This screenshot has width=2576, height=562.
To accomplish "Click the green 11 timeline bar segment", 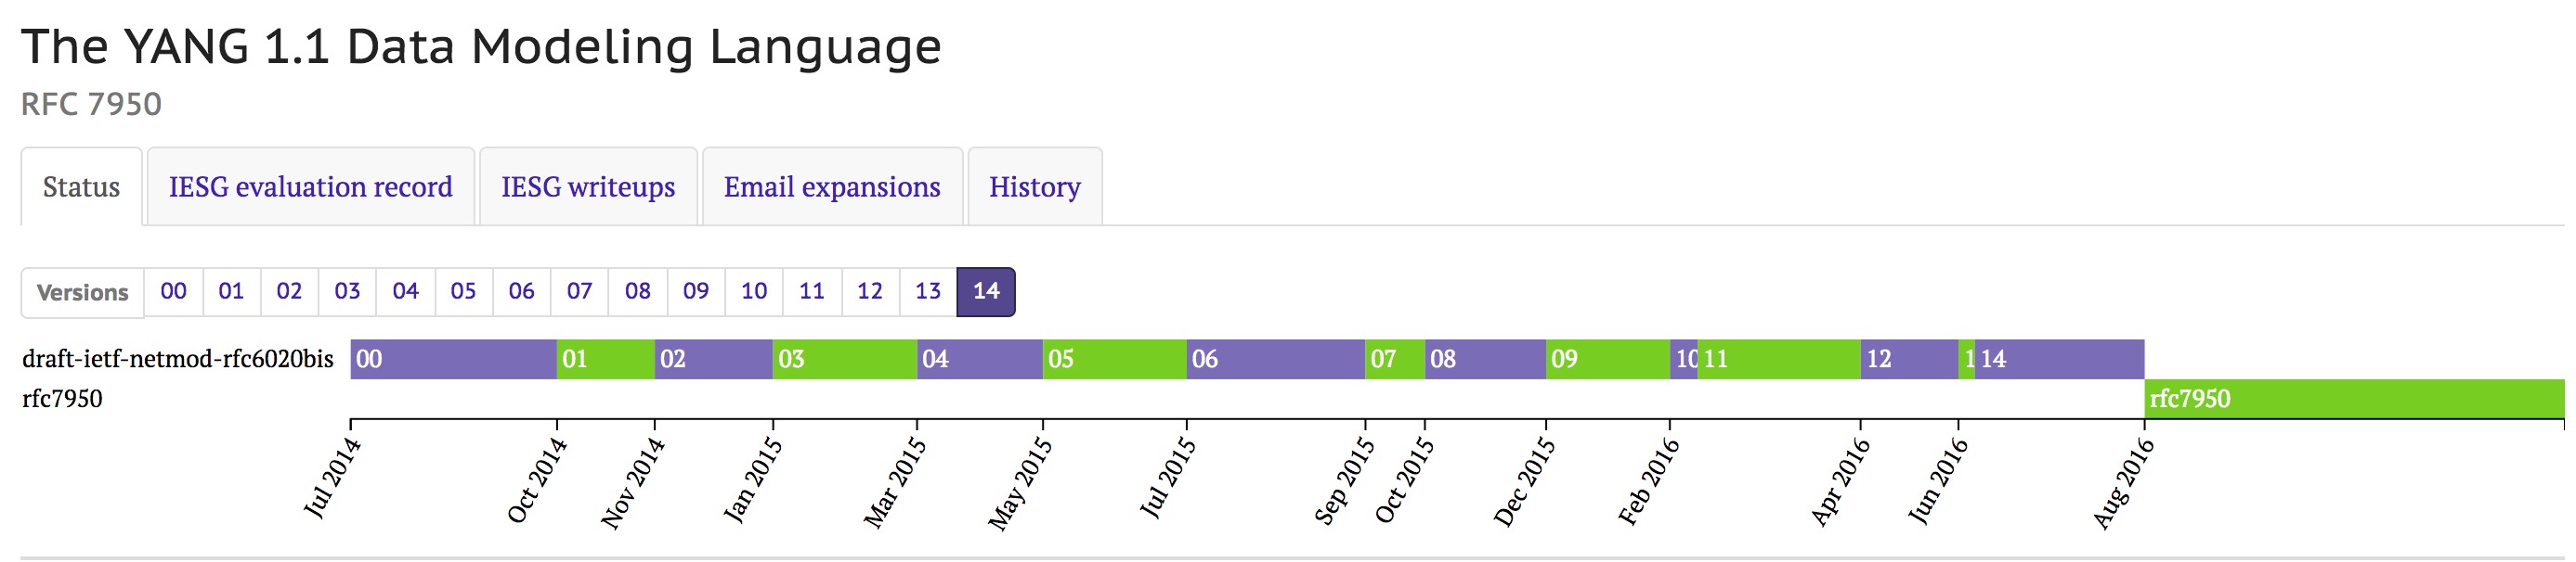I will coord(1778,359).
